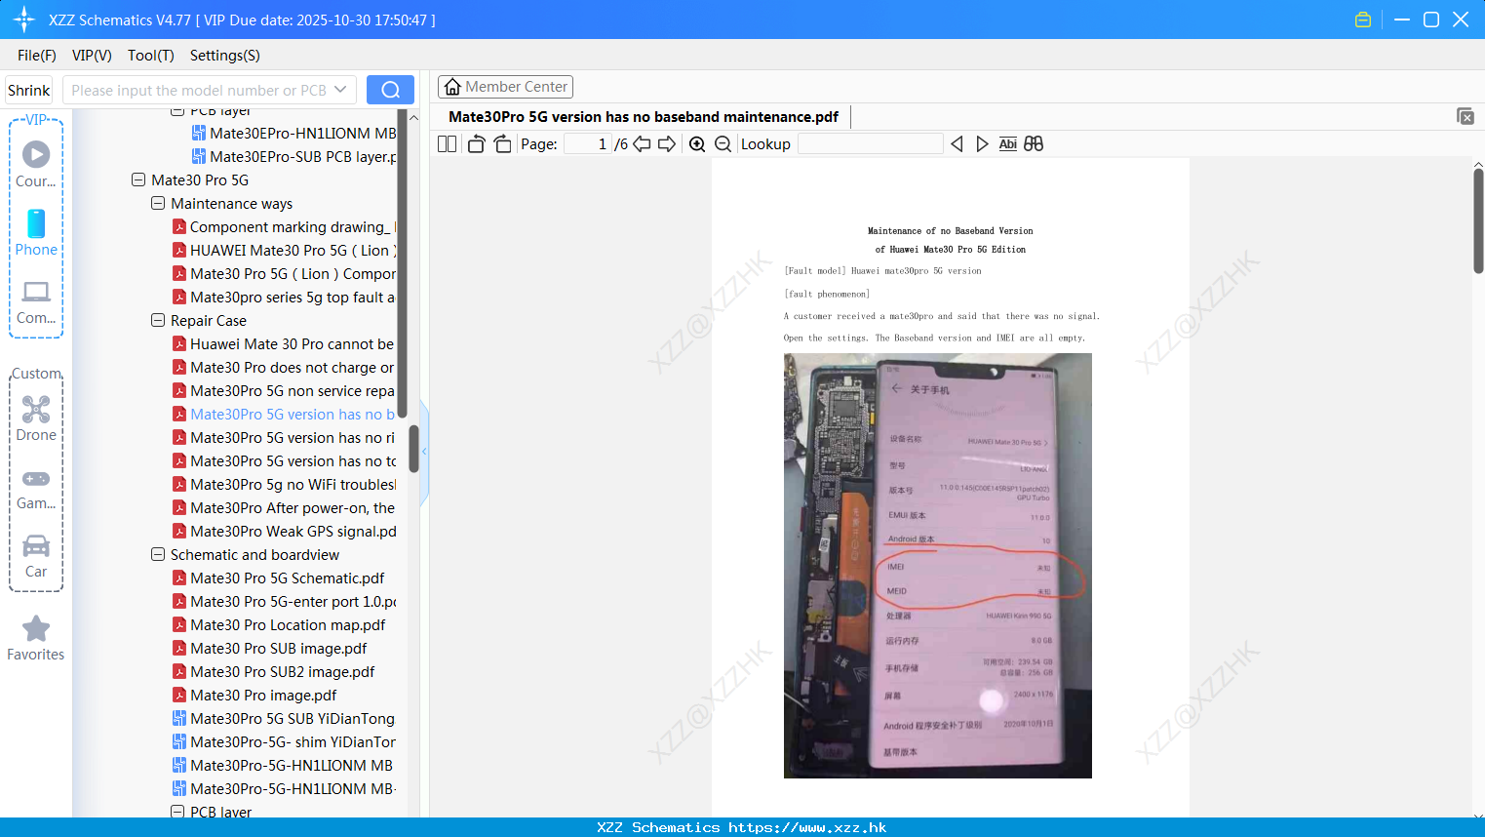Open Mate30pro series 5g top fault file
1485x837 pixels.
click(284, 297)
